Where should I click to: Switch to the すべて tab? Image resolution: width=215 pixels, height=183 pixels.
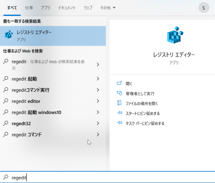[12, 8]
